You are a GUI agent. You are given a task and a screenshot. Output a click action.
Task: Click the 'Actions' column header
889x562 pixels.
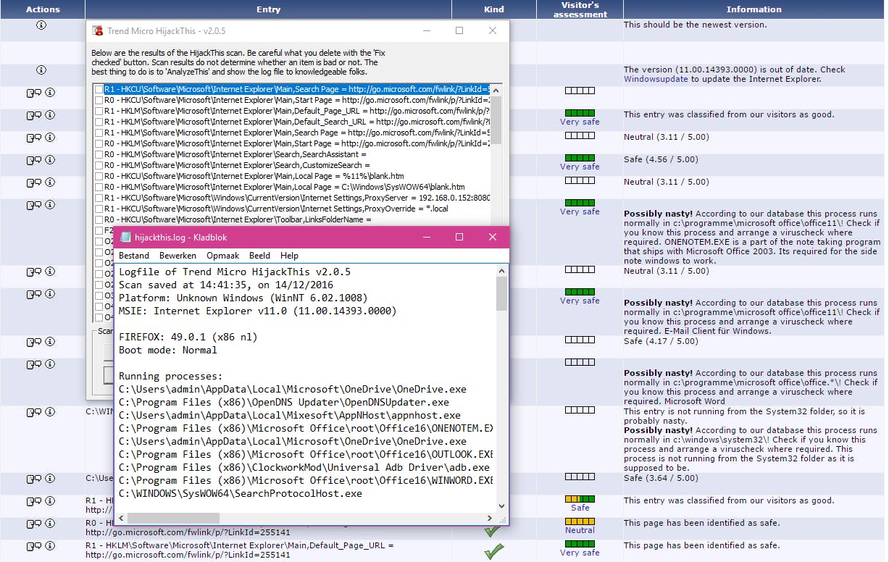[x=43, y=9]
